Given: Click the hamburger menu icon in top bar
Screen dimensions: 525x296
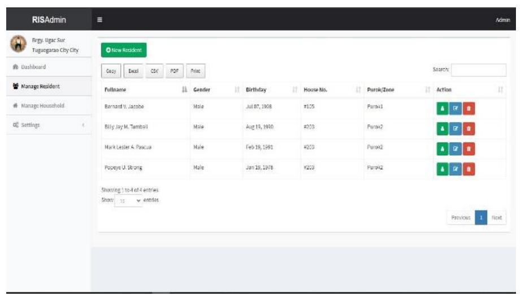Looking at the screenshot, I should click(99, 20).
